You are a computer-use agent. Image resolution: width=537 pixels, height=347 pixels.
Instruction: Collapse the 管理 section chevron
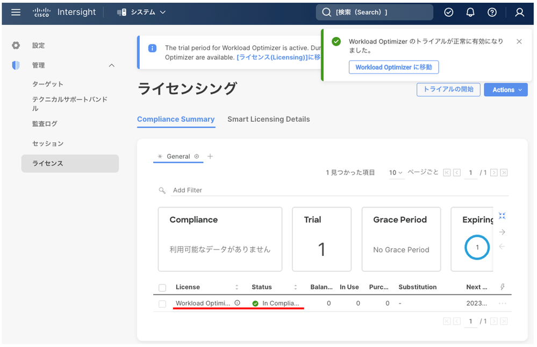click(x=112, y=65)
